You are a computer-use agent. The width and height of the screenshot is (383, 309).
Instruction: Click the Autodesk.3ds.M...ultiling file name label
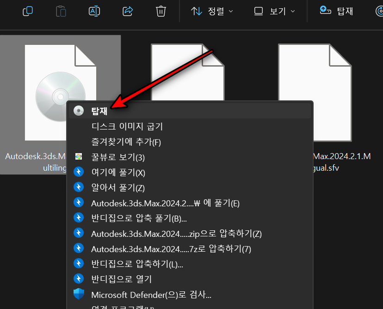tap(36, 162)
